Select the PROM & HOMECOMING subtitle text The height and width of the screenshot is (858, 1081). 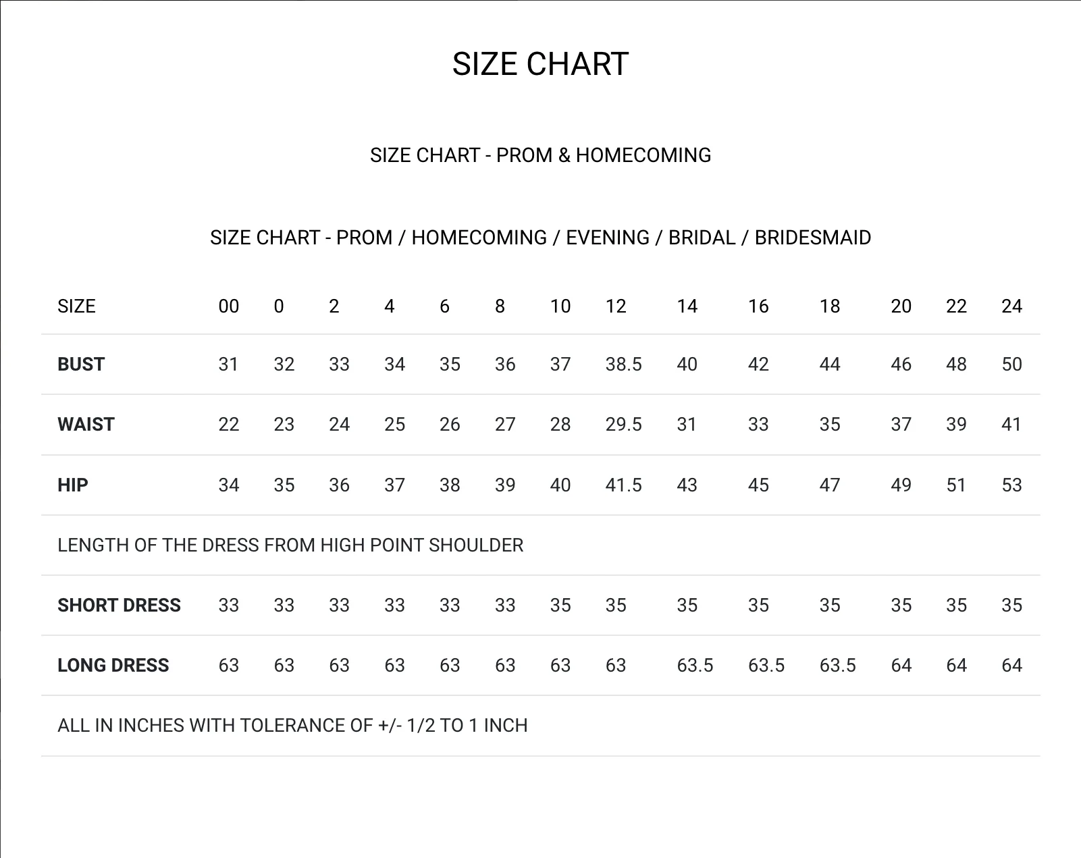point(540,155)
